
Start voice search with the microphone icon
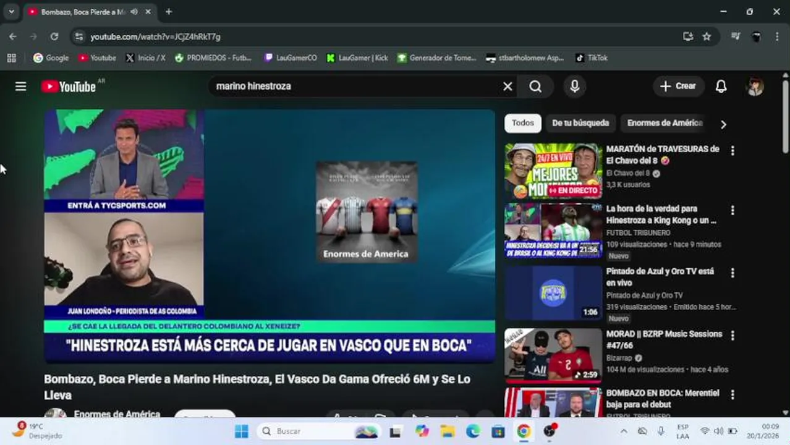(x=575, y=87)
